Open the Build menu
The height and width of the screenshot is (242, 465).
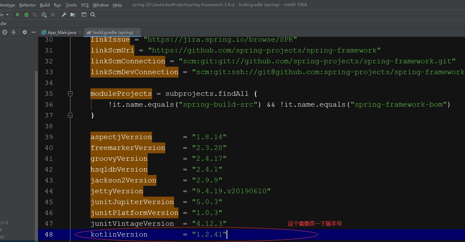(45, 5)
